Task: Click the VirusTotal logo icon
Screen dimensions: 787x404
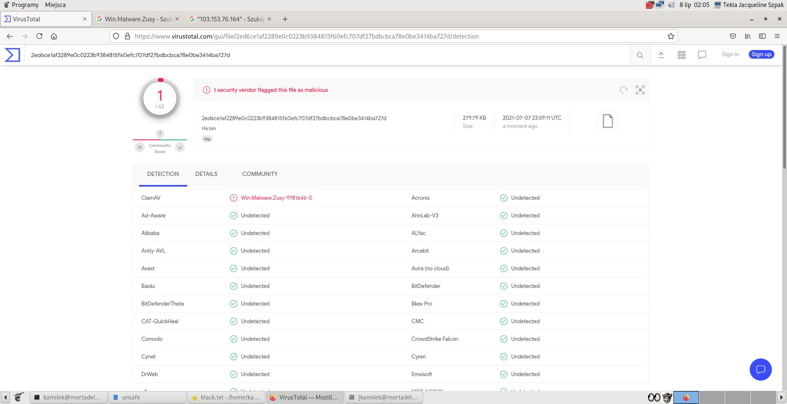Action: point(12,55)
